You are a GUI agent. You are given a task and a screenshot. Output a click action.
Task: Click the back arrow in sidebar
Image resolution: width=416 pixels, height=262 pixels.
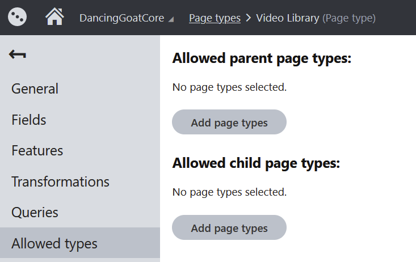[x=18, y=54]
